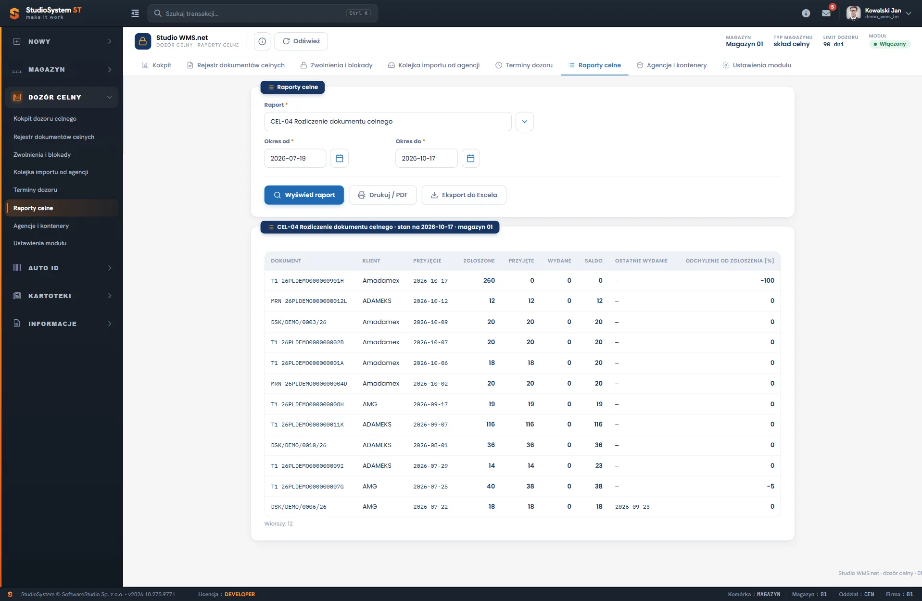Screen dimensions: 922x601
Task: Collapse the DOZÓR CELNY sidebar section
Action: click(x=62, y=97)
